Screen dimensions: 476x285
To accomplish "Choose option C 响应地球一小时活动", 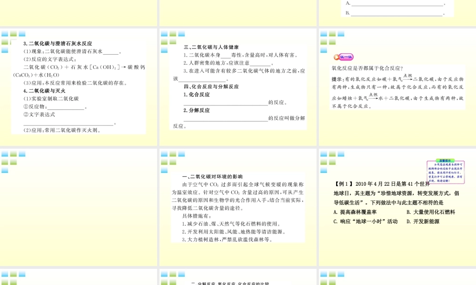I will [x=366, y=221].
